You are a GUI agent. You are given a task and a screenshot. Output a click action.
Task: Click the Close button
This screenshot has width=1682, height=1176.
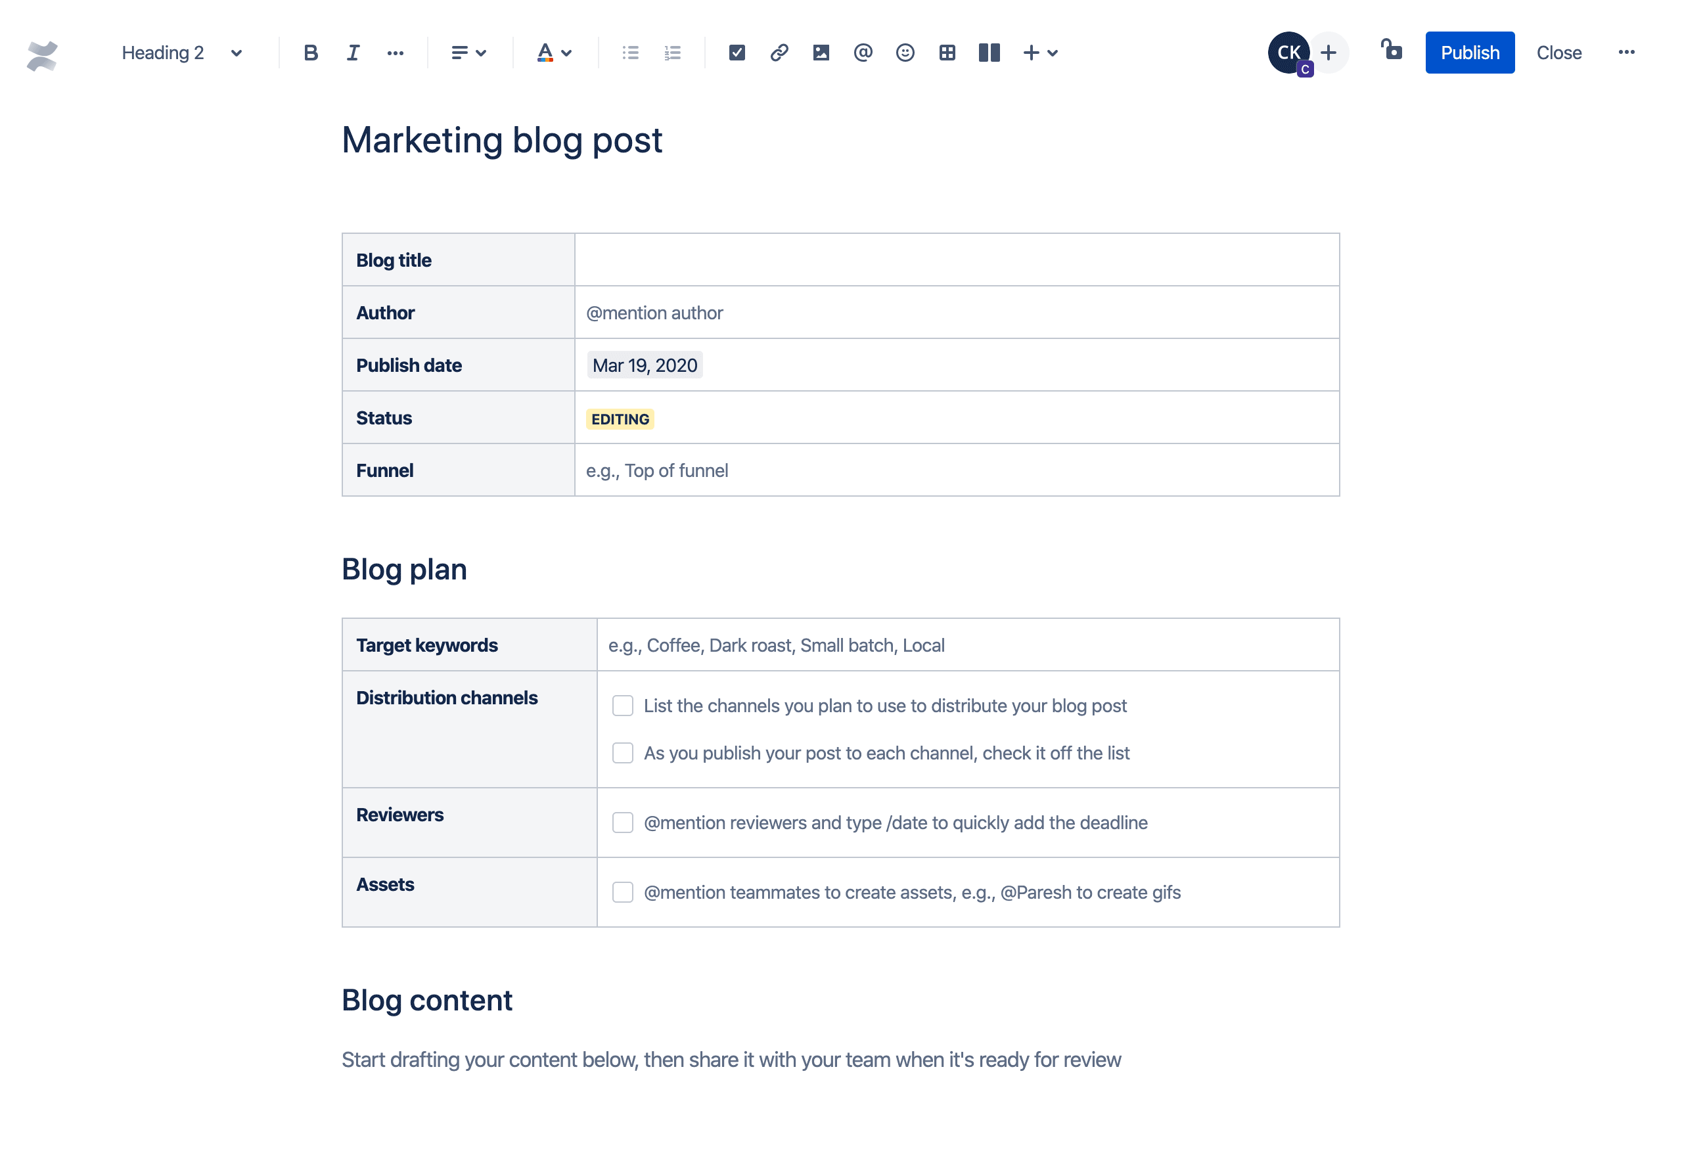click(1557, 53)
